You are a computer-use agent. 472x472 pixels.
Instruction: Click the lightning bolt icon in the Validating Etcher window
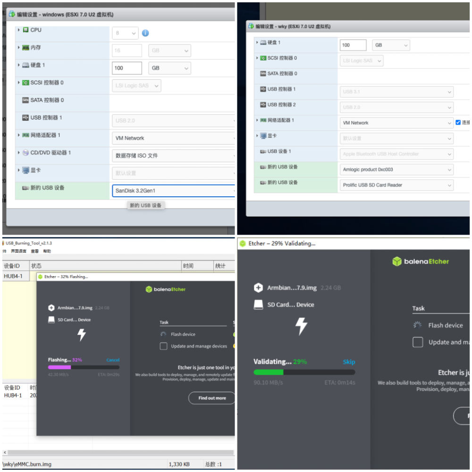(x=301, y=326)
